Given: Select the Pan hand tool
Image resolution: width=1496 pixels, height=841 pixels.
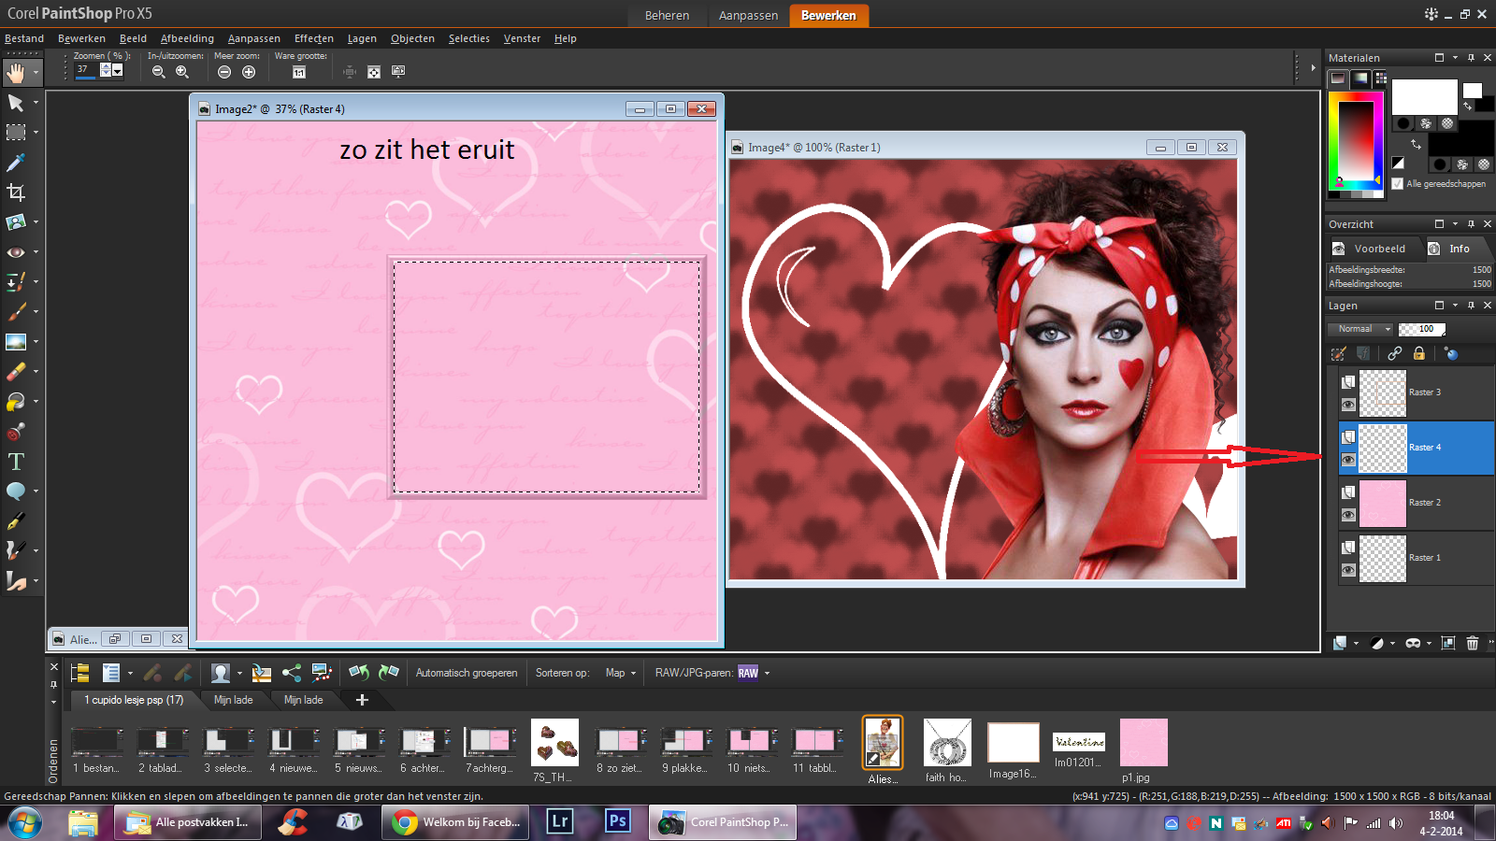Looking at the screenshot, I should coord(16,73).
